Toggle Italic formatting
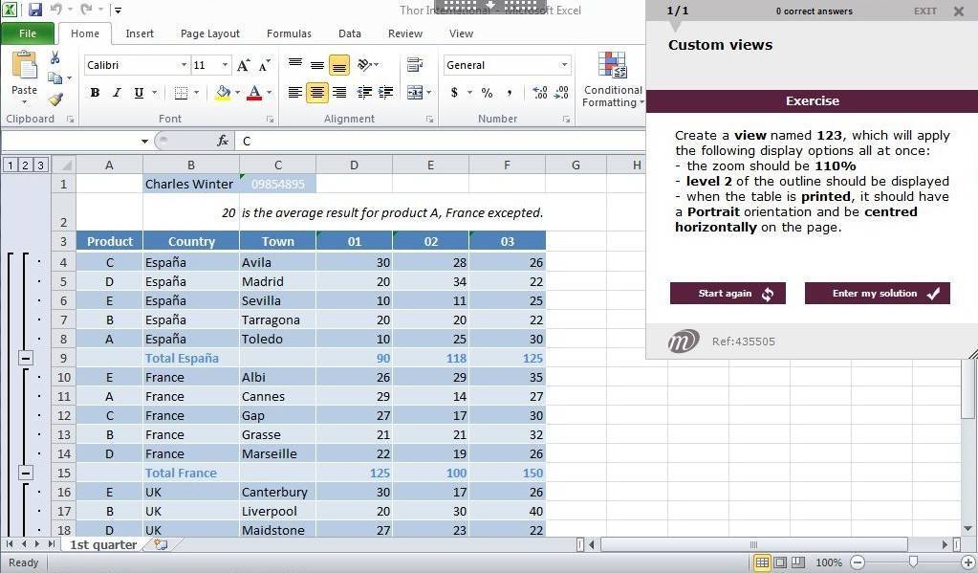978x573 pixels. pos(117,93)
